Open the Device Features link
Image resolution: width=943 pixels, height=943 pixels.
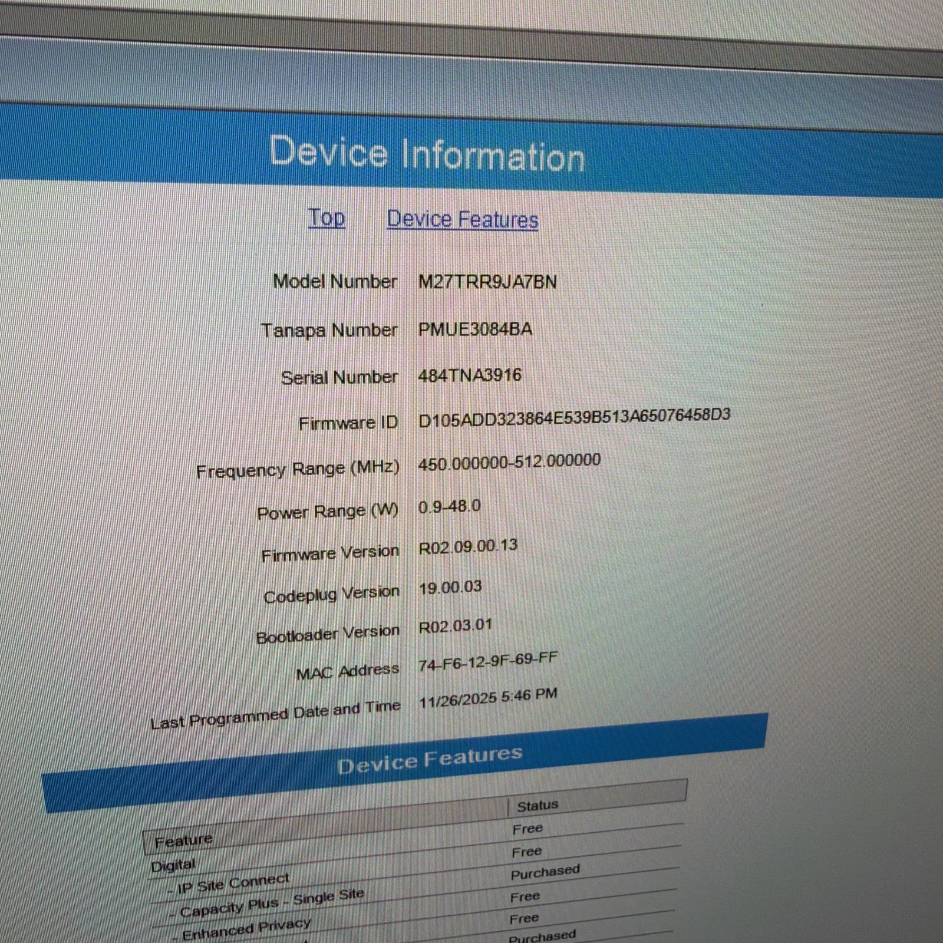[463, 219]
